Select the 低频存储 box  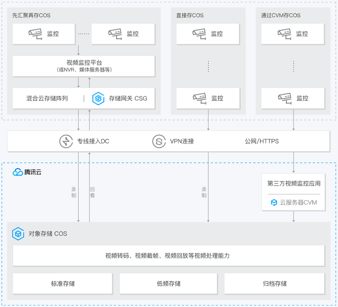[x=169, y=284]
